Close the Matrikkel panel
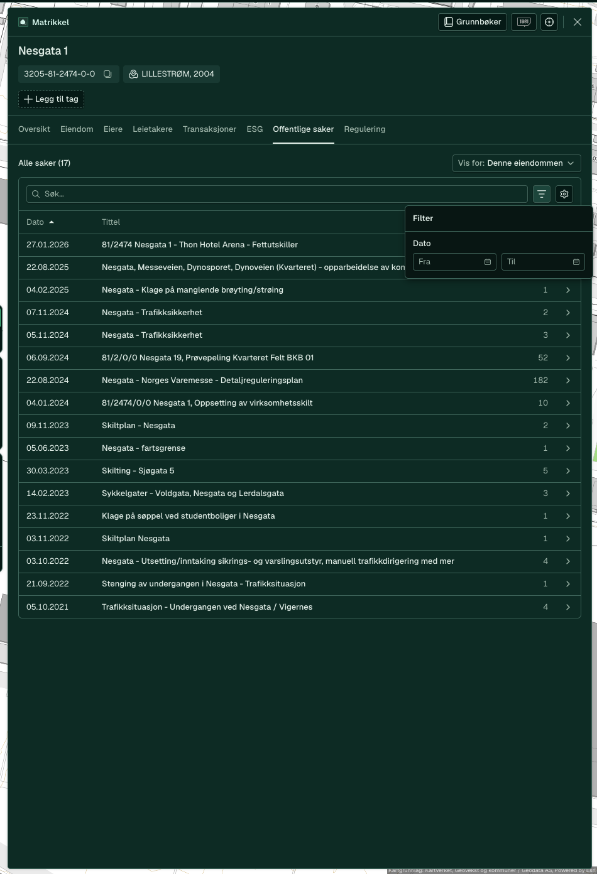The width and height of the screenshot is (597, 874). (x=578, y=22)
